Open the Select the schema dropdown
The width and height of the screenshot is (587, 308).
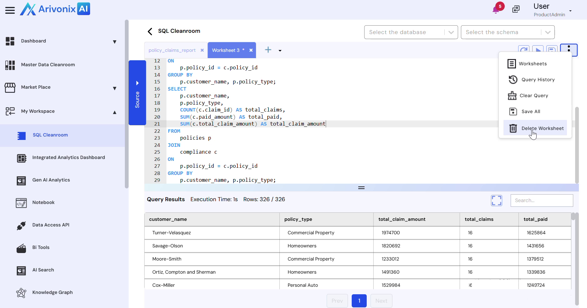pos(508,32)
